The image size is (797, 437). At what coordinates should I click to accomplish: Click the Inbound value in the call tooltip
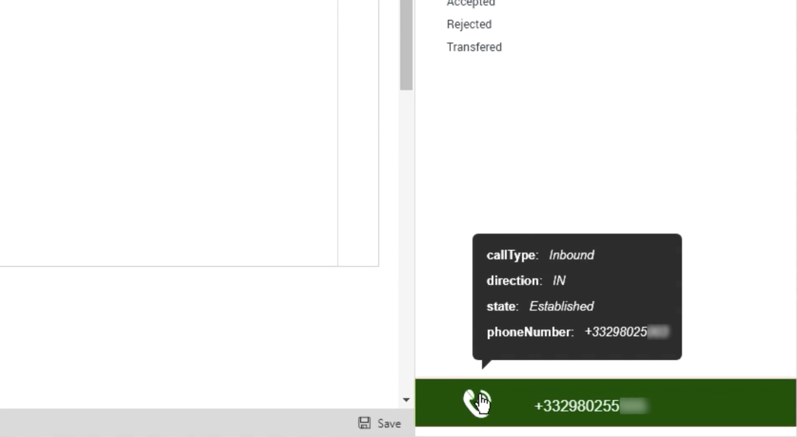pyautogui.click(x=571, y=255)
